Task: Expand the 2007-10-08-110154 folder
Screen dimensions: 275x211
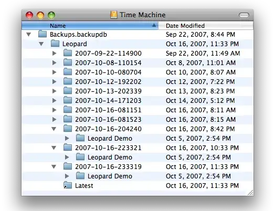Action: (x=55, y=63)
